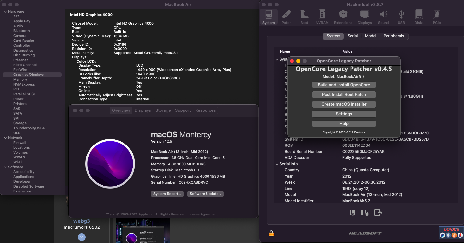
Task: Switch to Resources tab in About This Mac
Action: (x=205, y=110)
